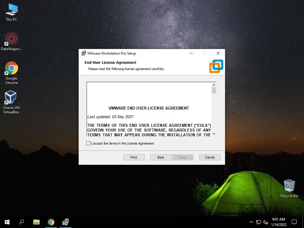This screenshot has height=228, width=304.
Task: Select the Oracle VM VirtualBox desktop icon
Action: (x=11, y=102)
